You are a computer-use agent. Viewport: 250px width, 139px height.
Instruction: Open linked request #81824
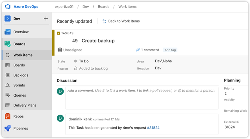point(153,128)
